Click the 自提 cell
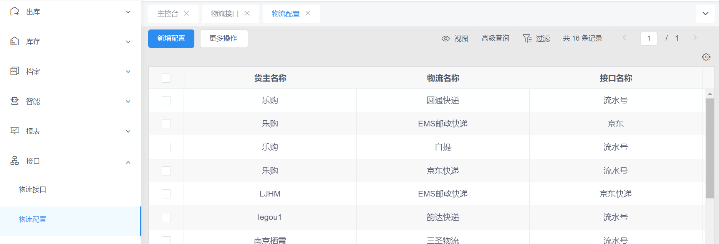This screenshot has height=244, width=719. [443, 147]
